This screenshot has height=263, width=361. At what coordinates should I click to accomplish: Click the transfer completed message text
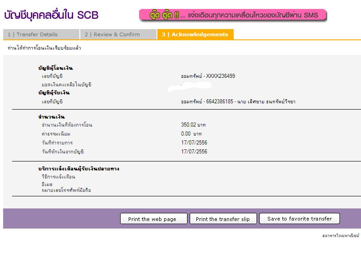tap(44, 48)
